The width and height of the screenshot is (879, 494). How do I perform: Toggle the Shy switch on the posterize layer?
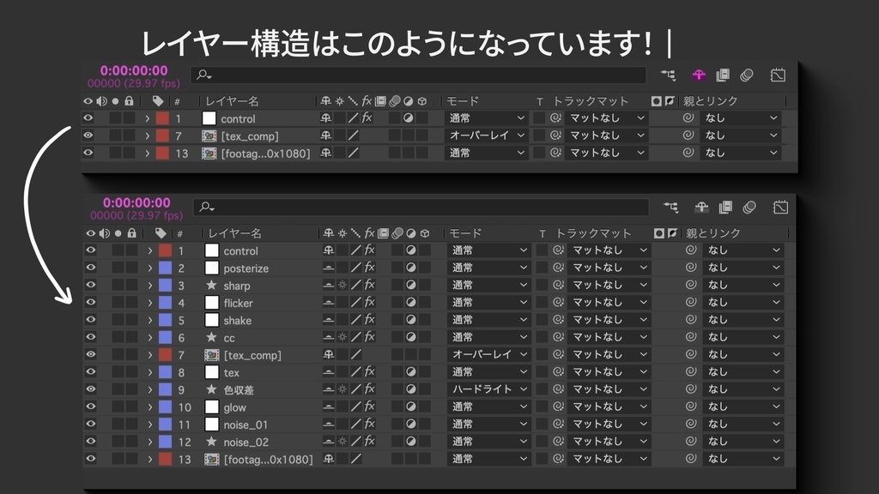(330, 268)
